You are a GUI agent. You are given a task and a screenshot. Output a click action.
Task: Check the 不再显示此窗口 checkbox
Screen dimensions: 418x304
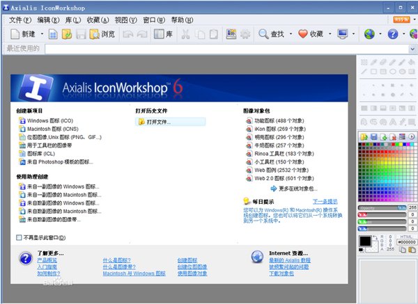coord(19,237)
